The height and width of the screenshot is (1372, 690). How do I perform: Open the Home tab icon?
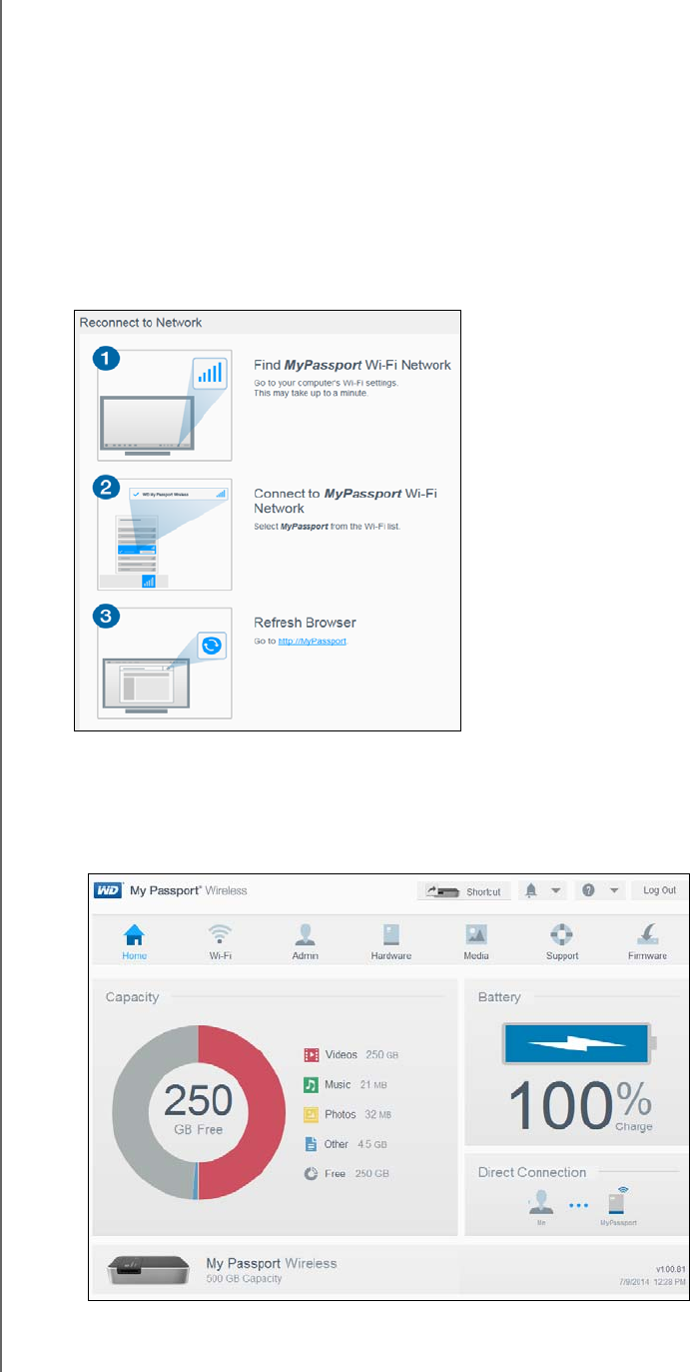[x=134, y=933]
